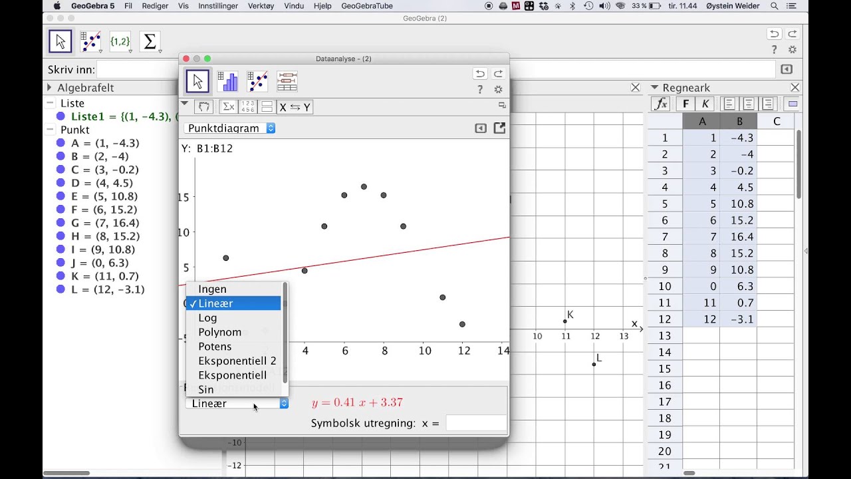The image size is (851, 479).
Task: Toggle the spreadsheet fx input bar button
Action: (660, 104)
